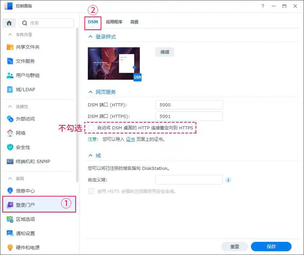The width and height of the screenshot is (304, 255).
Task: Click the 保存 save button
Action: click(x=271, y=247)
